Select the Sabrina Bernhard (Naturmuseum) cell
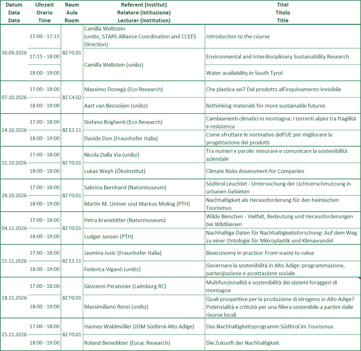 point(144,187)
